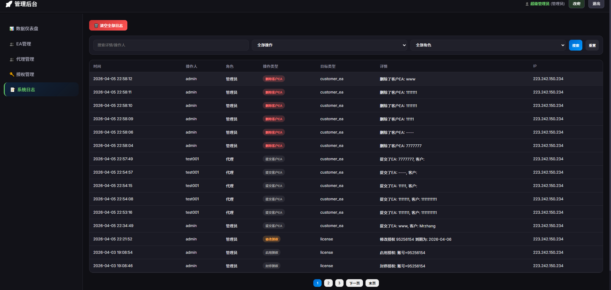Screen dimensions: 611x290
Task: Click the orange 修改授权 badge
Action: pyautogui.click(x=272, y=239)
